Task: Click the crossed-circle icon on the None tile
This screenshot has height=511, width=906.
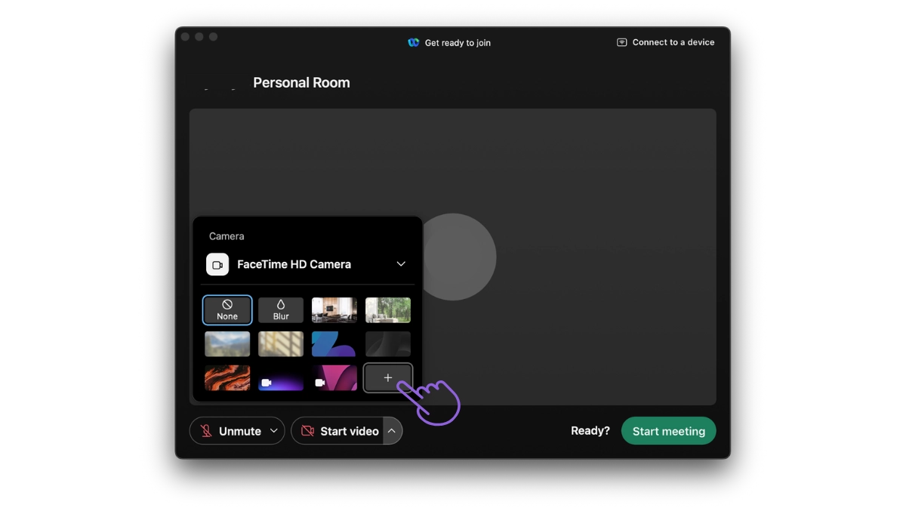Action: (226, 304)
